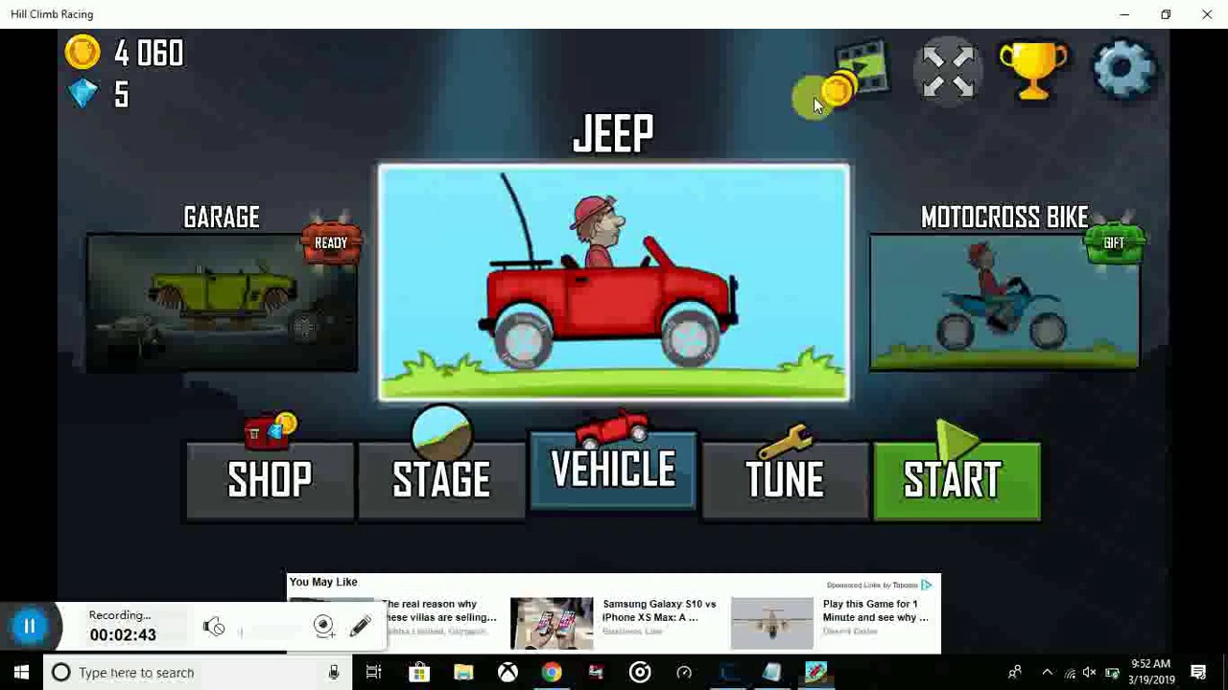Click the blue diamond gems icon
The width and height of the screenshot is (1228, 690).
coord(83,93)
